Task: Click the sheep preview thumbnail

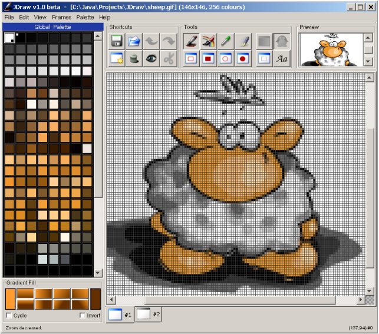Action: 331,49
